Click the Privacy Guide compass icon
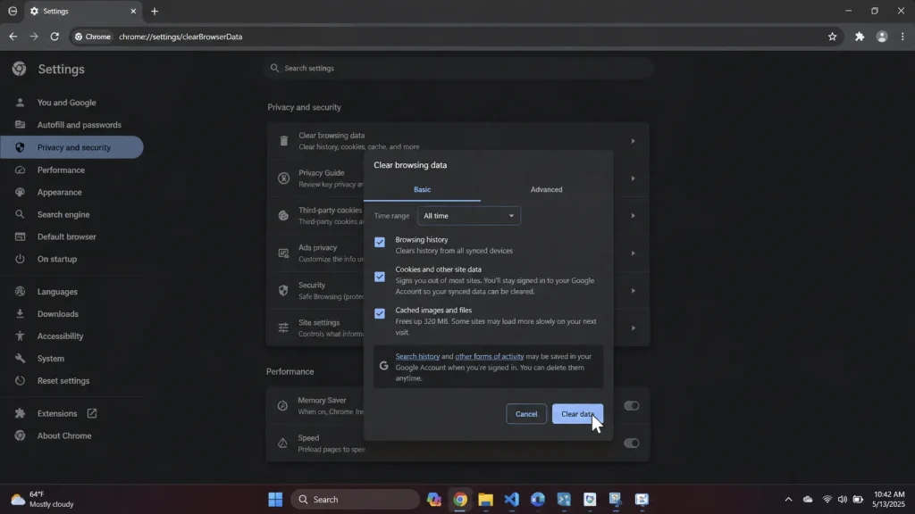 (x=283, y=178)
